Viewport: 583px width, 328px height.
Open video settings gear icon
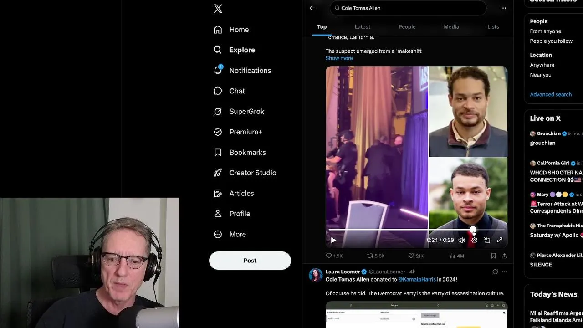click(x=474, y=240)
